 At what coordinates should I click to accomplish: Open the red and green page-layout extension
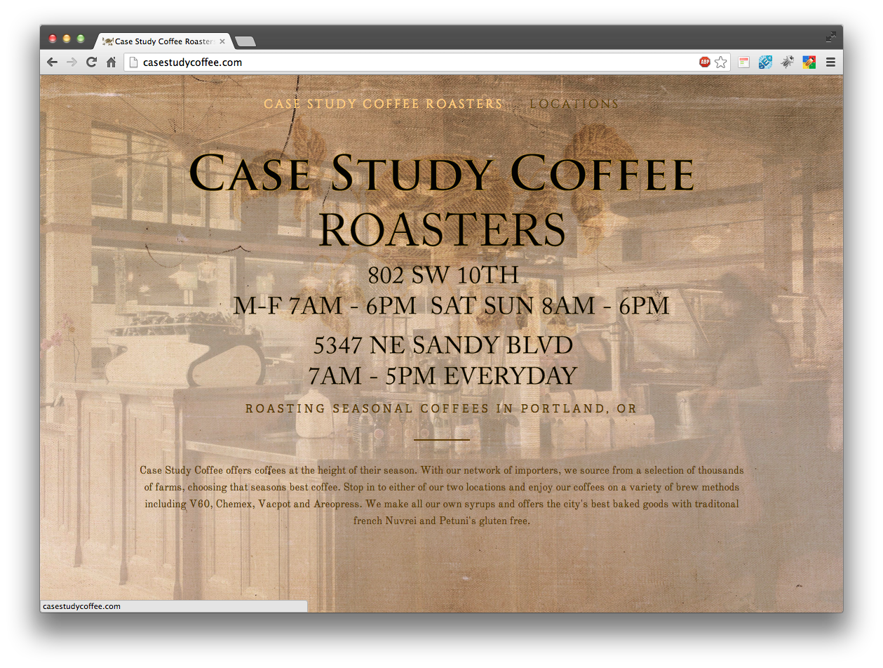[744, 62]
